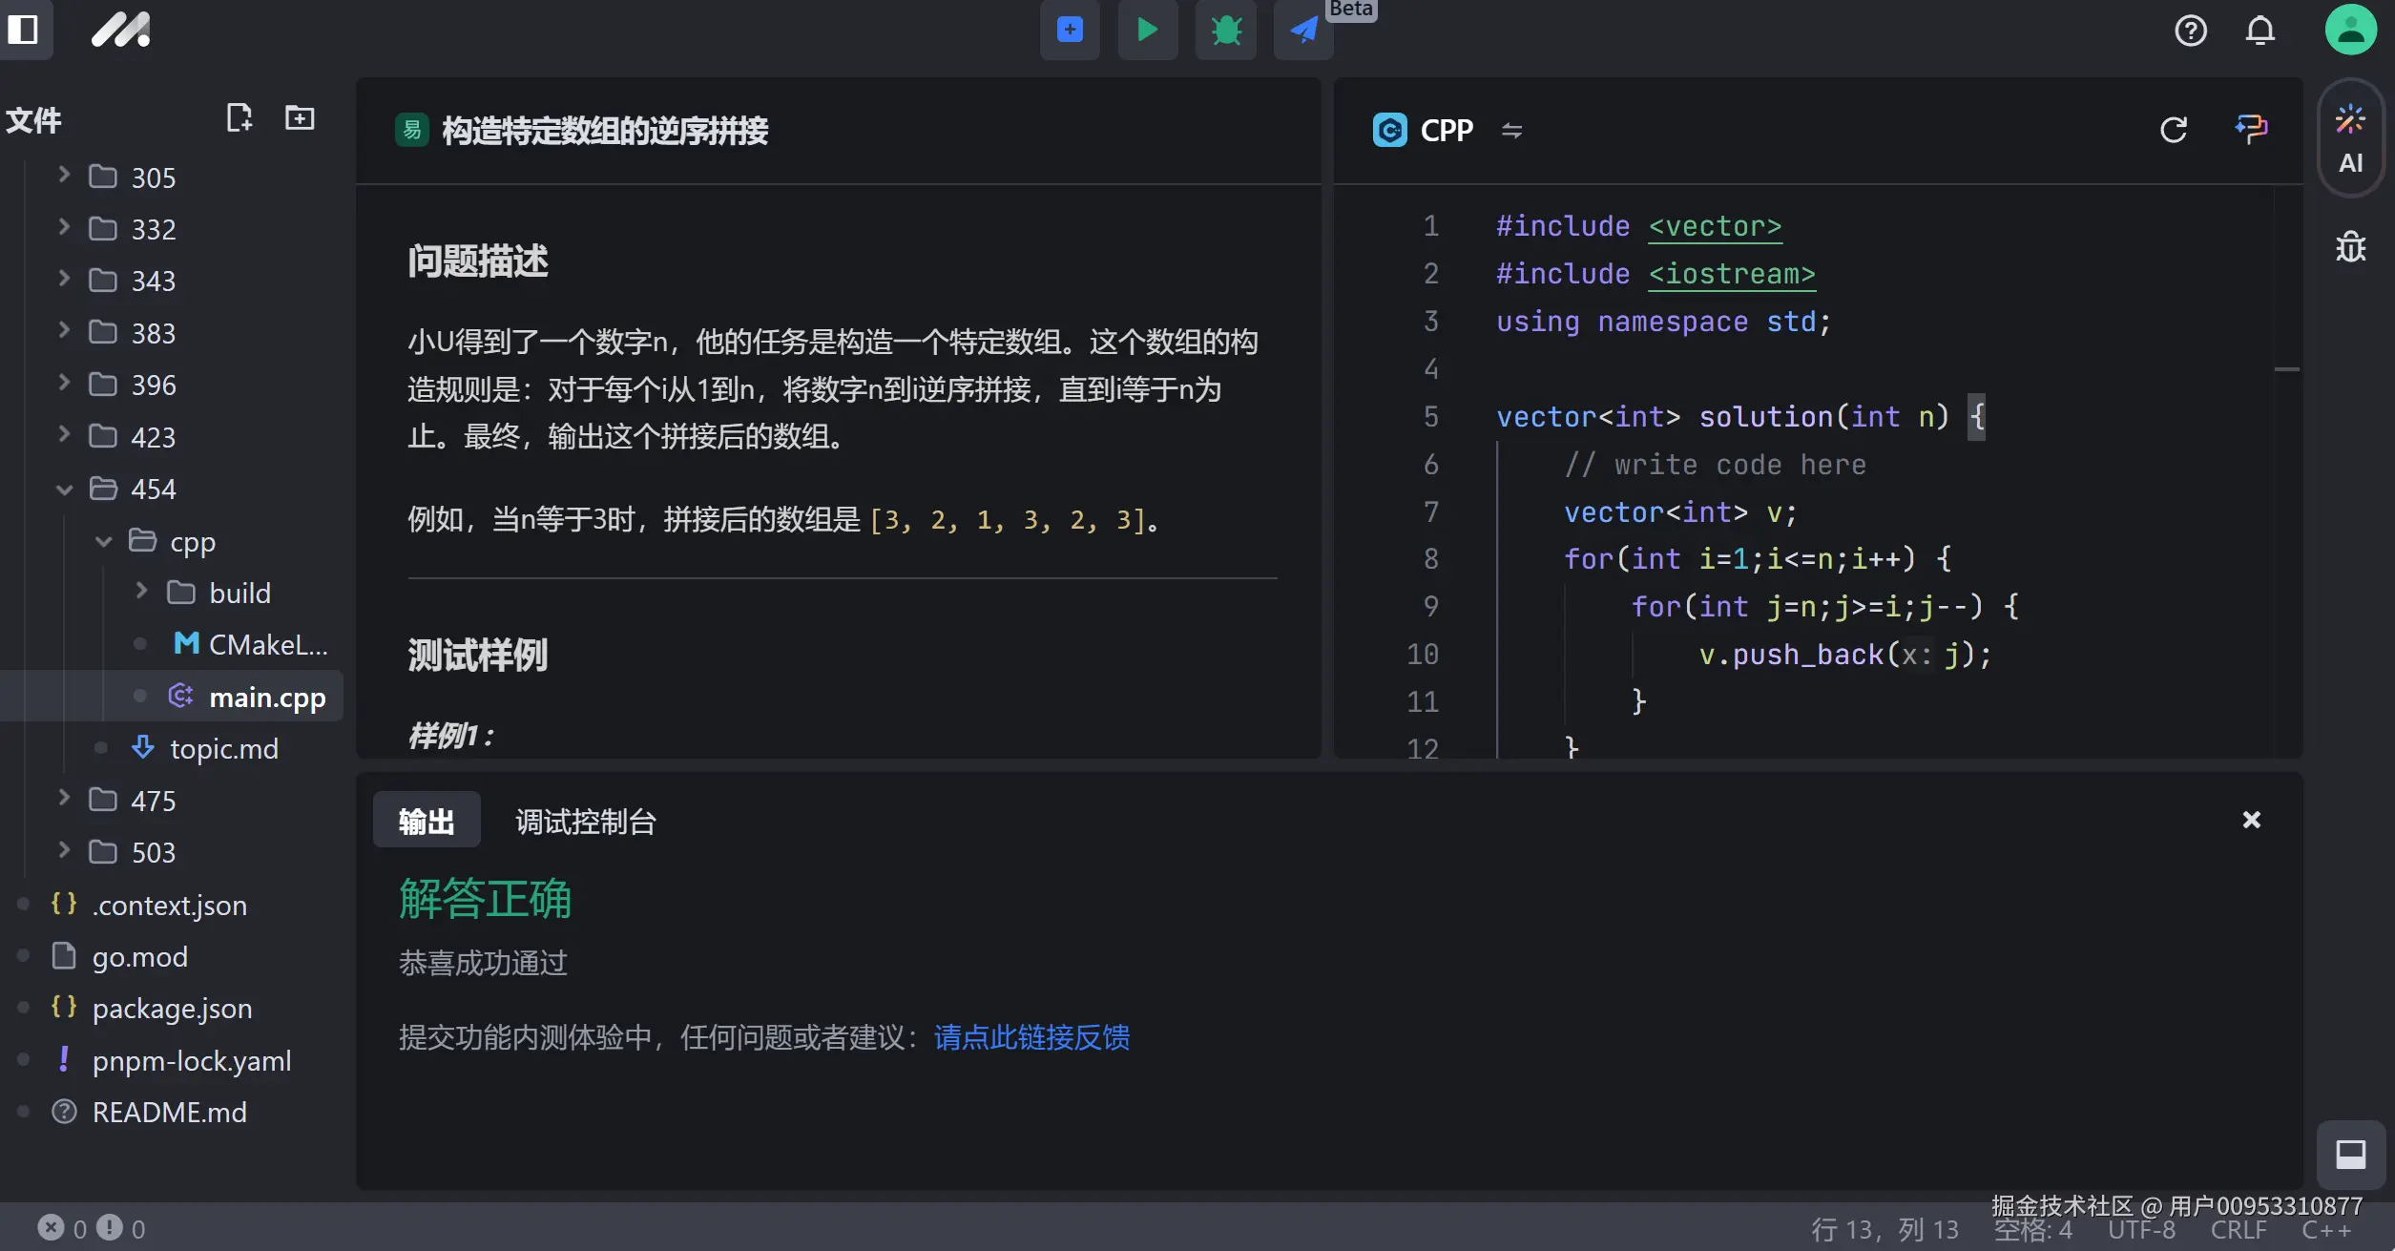Close the output panel
Screen dimensions: 2395x1251
click(x=2252, y=820)
